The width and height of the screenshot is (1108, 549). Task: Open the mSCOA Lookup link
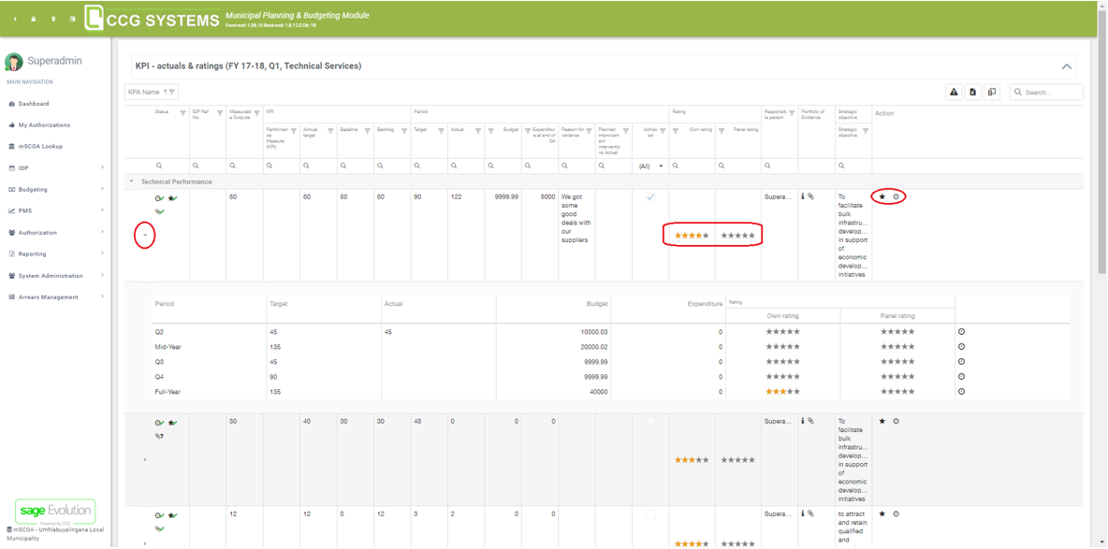tap(40, 146)
